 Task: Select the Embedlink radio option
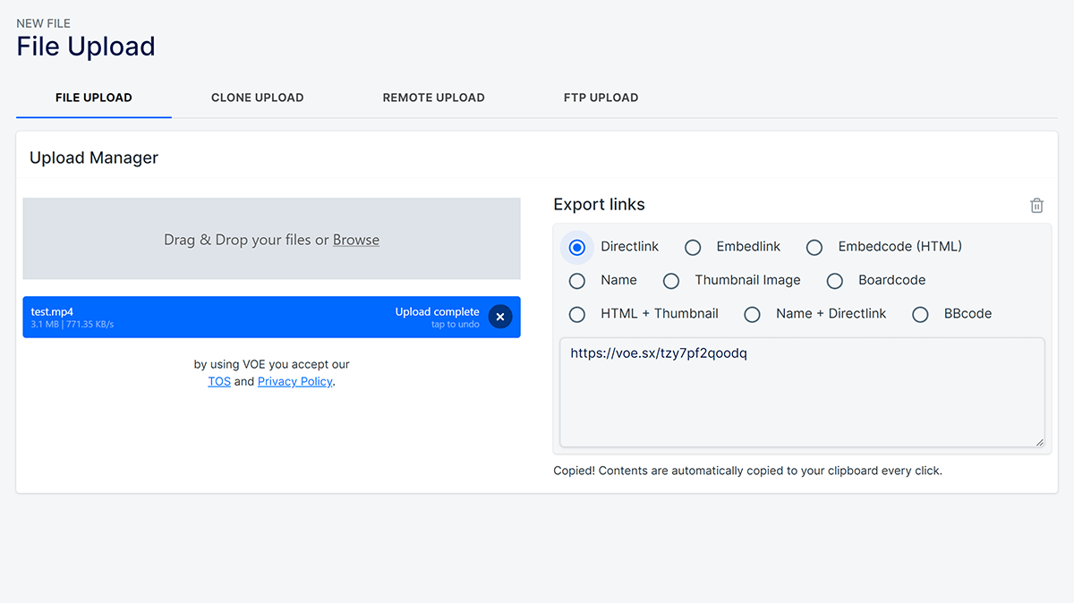click(693, 247)
